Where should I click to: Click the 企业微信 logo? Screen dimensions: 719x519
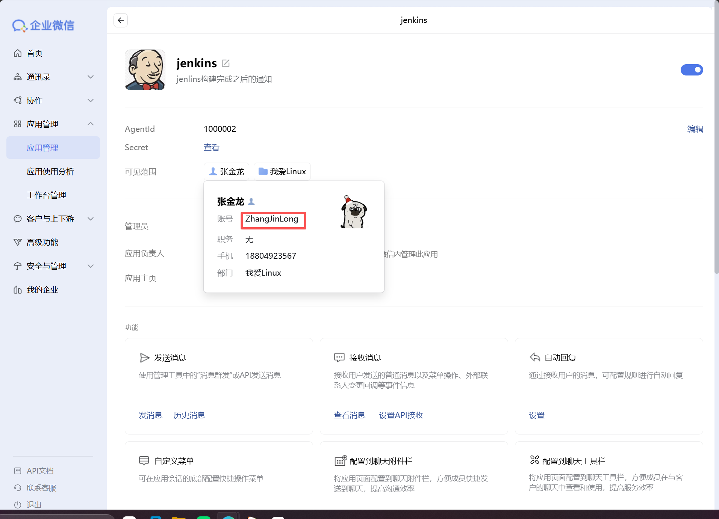point(43,26)
